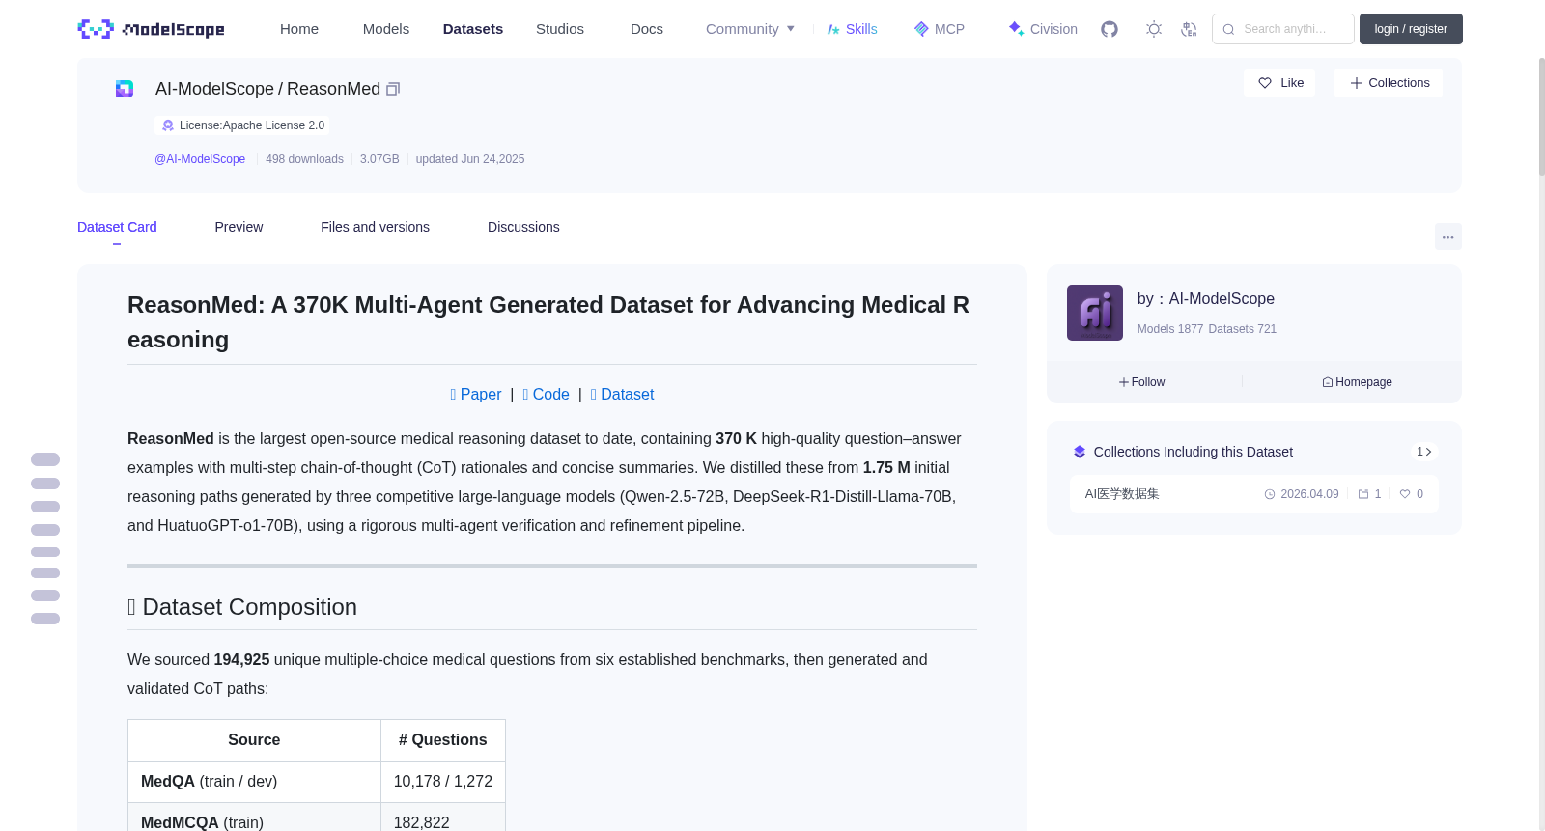Viewport: 1545px width, 831px height.
Task: Click the Collections layers icon
Action: (1080, 452)
